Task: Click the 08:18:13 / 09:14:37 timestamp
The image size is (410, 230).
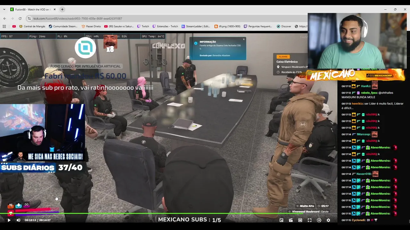Action: click(37, 220)
